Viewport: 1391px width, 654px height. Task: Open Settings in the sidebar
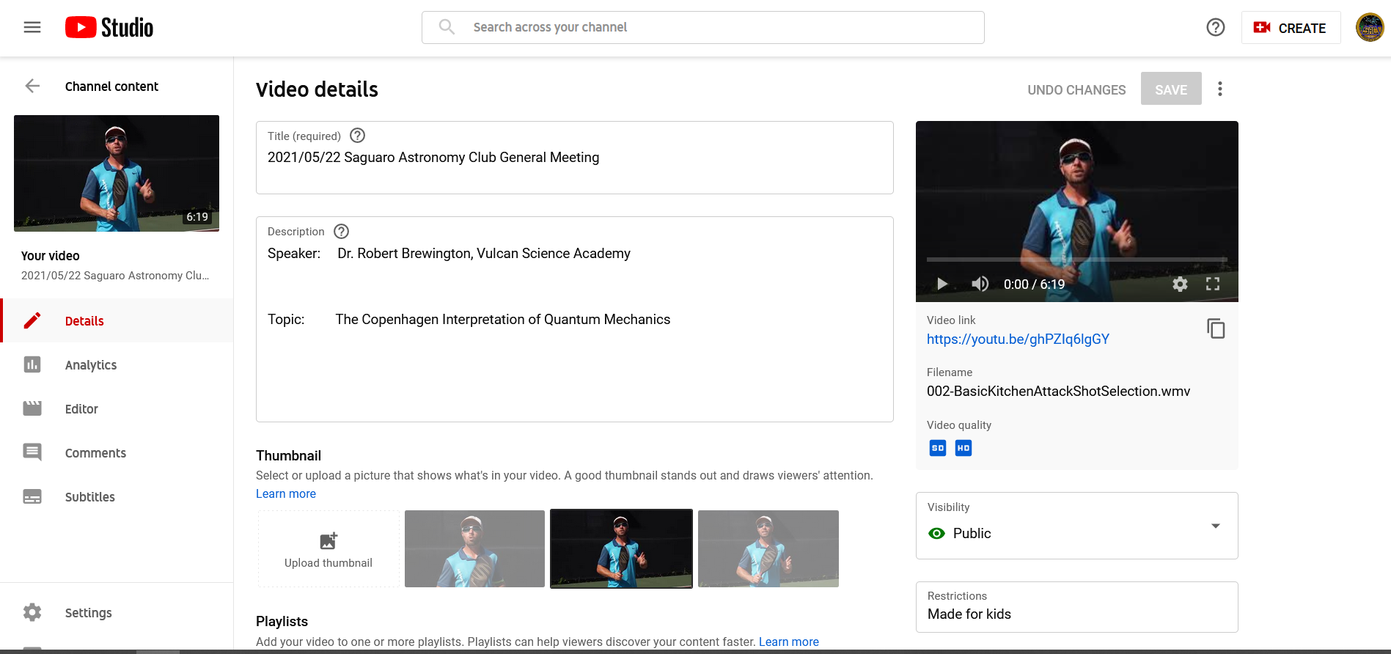coord(117,612)
